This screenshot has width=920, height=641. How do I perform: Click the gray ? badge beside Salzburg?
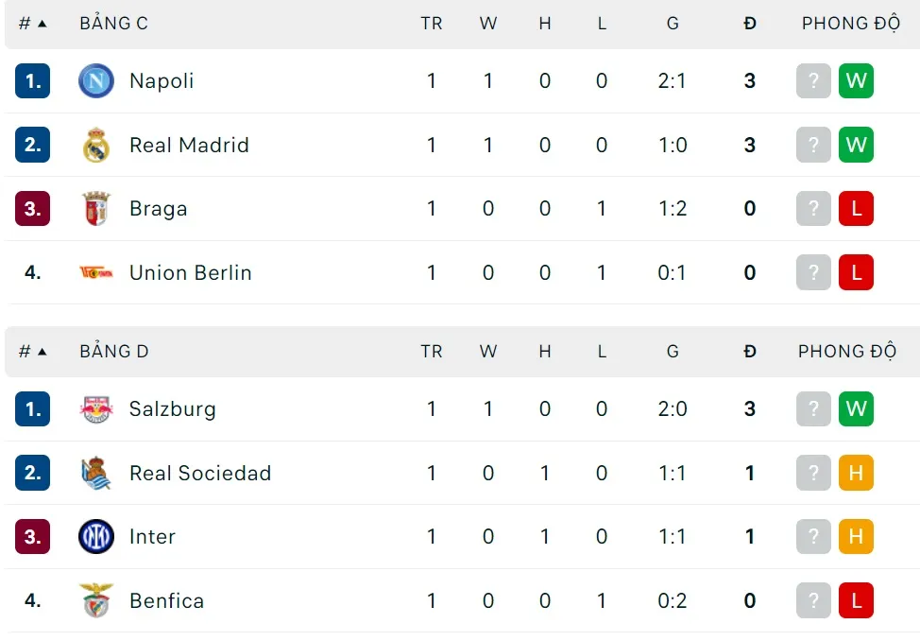tap(813, 409)
